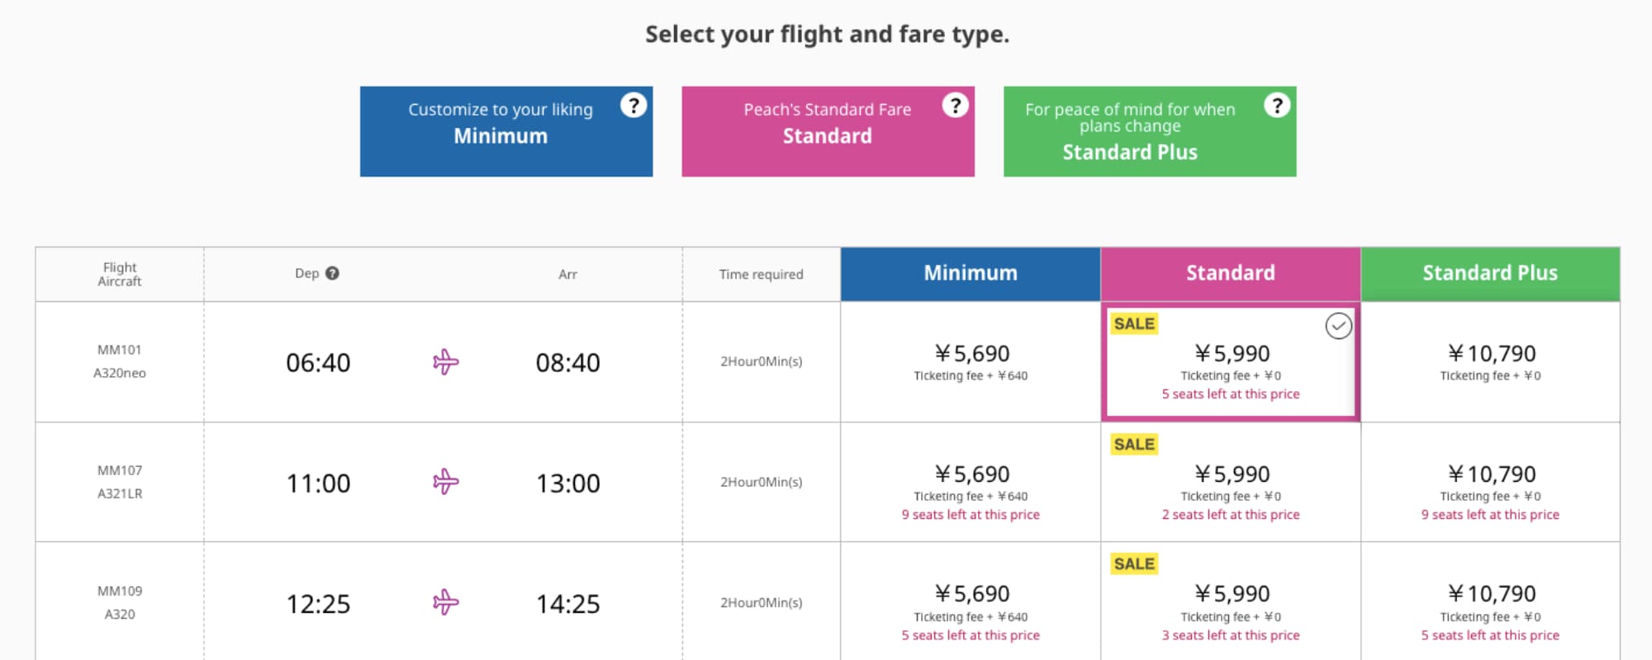Screen dimensions: 1652x660
Task: Click the airplane icon for flight MM107
Action: pyautogui.click(x=446, y=482)
